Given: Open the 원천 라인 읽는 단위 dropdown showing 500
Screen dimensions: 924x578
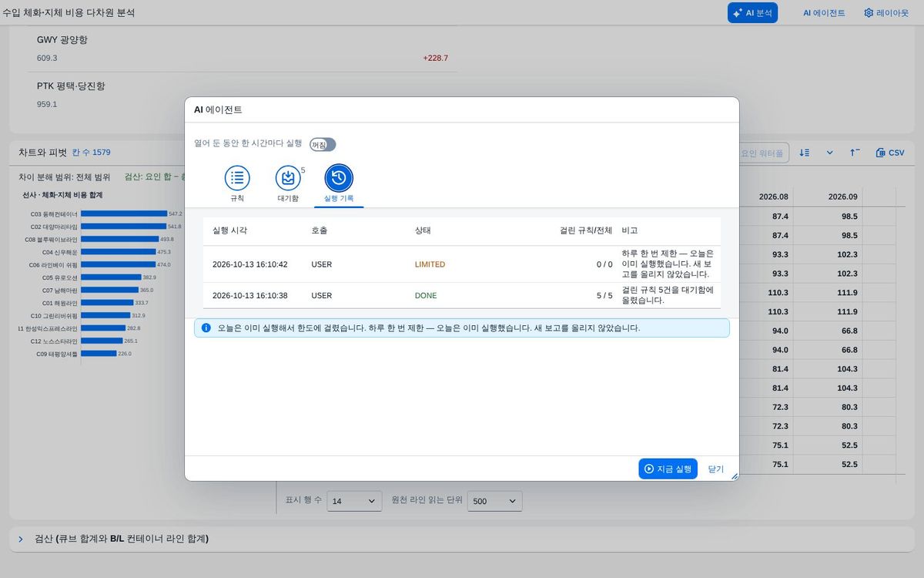Looking at the screenshot, I should tap(495, 501).
